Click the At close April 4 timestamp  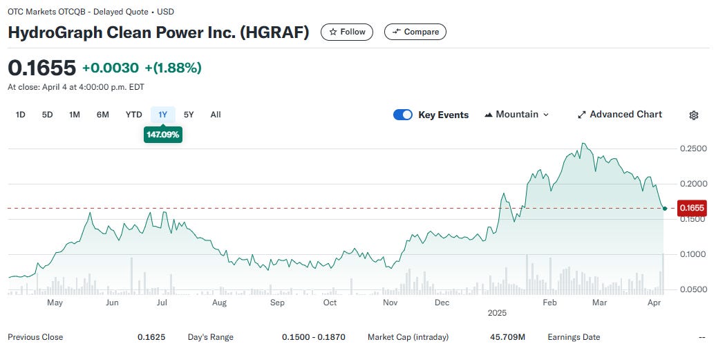click(x=76, y=86)
